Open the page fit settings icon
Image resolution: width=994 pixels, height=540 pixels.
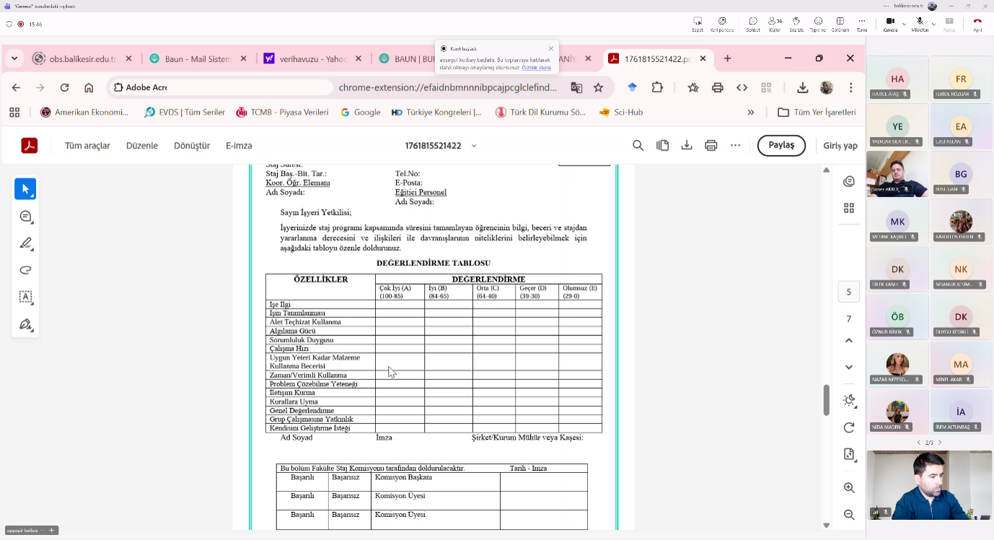point(849,454)
